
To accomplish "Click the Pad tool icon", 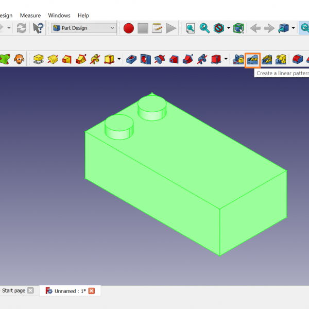I will (x=39, y=59).
